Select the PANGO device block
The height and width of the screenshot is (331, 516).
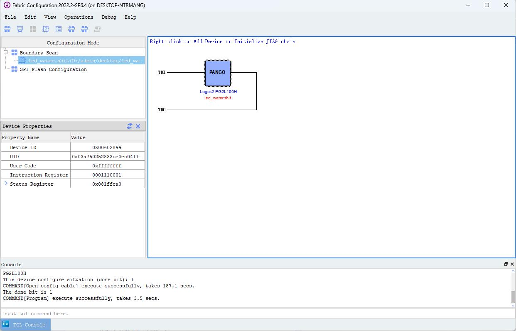(218, 73)
